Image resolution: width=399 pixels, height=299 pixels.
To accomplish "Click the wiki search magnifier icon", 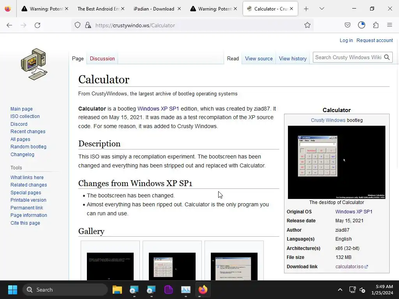I will (x=387, y=58).
